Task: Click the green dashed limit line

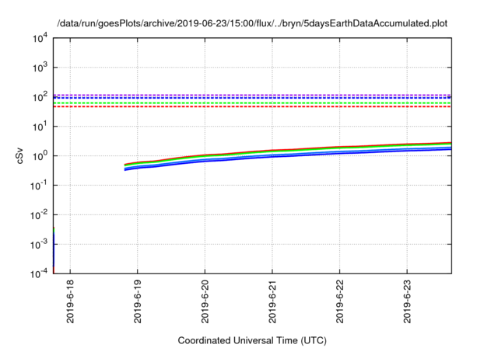Action: [252, 103]
